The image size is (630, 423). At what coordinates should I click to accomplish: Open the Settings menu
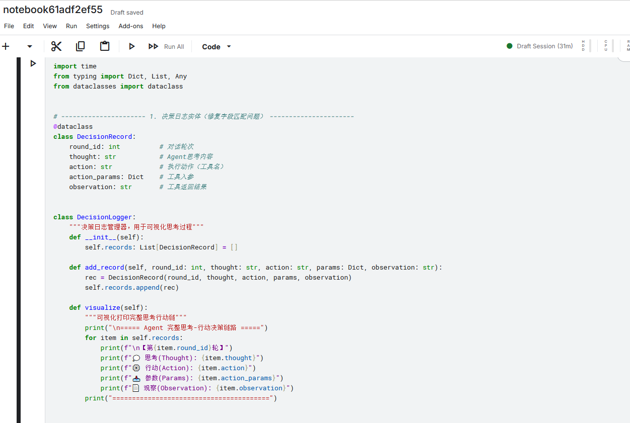[x=98, y=26]
